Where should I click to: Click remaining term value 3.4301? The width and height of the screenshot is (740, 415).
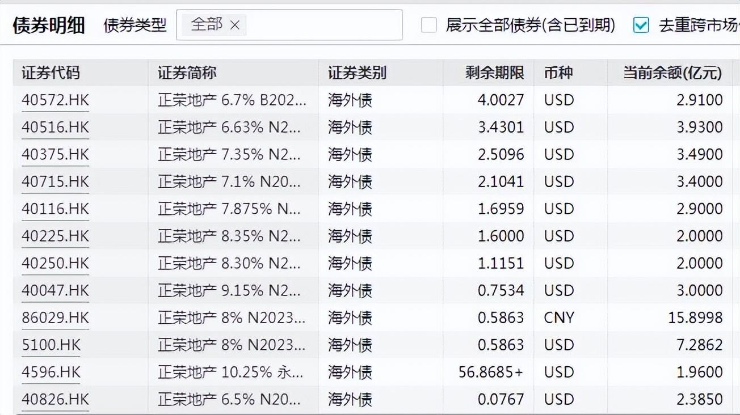point(501,128)
